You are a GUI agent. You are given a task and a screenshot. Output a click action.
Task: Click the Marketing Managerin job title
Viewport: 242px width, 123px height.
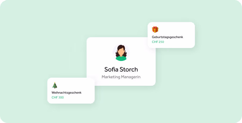[121, 77]
